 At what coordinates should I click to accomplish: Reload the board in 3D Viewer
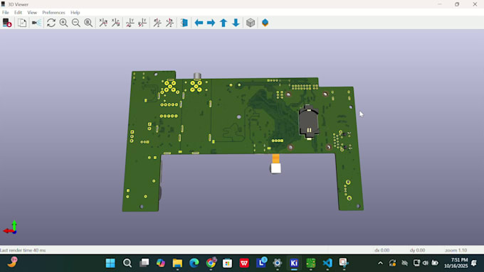click(x=7, y=23)
